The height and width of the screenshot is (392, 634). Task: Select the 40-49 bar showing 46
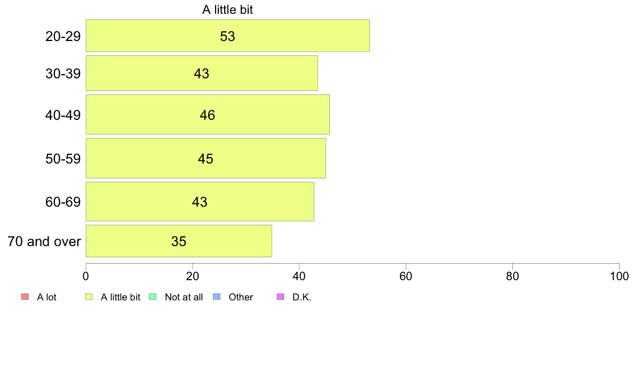208,115
